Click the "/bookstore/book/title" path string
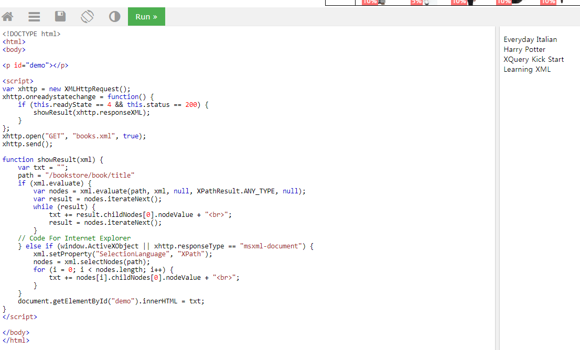The height and width of the screenshot is (350, 580). pos(90,175)
